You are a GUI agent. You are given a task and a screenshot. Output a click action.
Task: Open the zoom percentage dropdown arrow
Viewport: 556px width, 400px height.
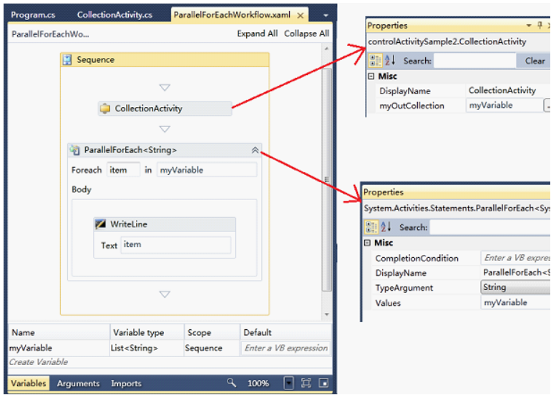[288, 383]
